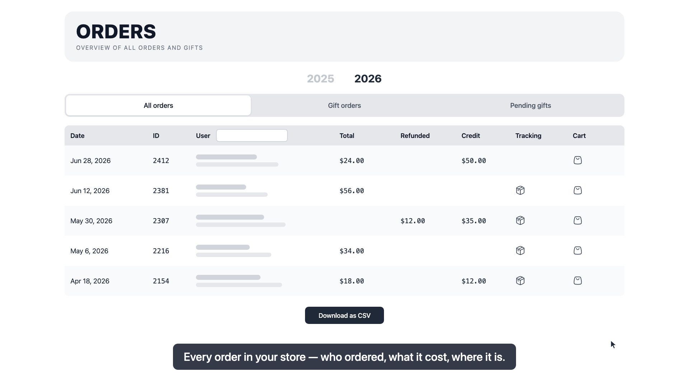Screen dimensions: 689x387
Task: Click the $35.00 credit value
Action: [x=474, y=221]
